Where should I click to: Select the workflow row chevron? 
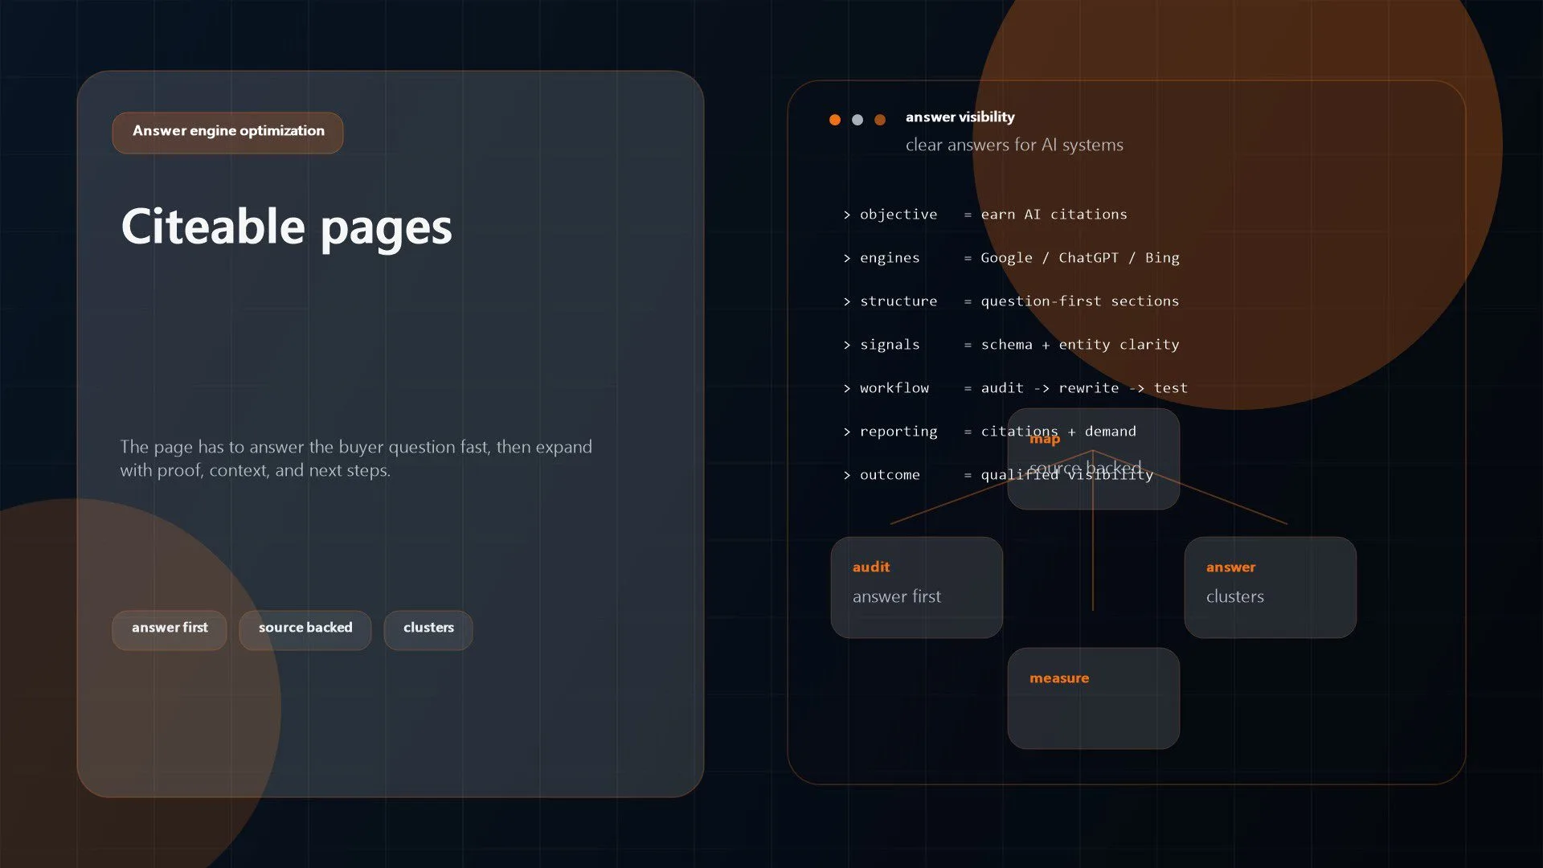click(847, 388)
